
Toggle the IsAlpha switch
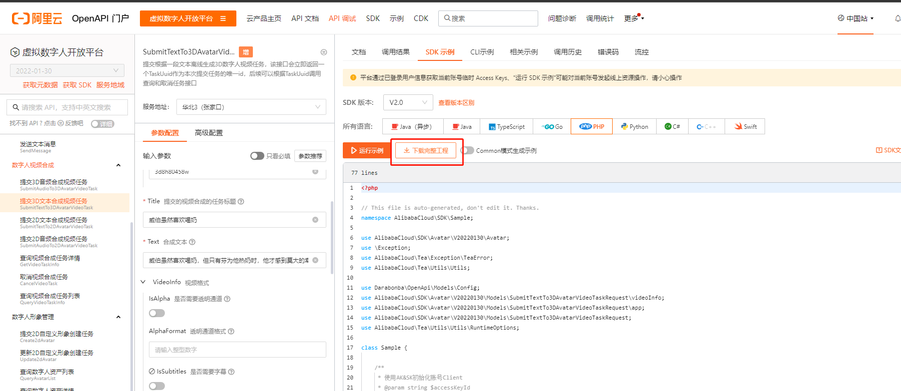157,313
